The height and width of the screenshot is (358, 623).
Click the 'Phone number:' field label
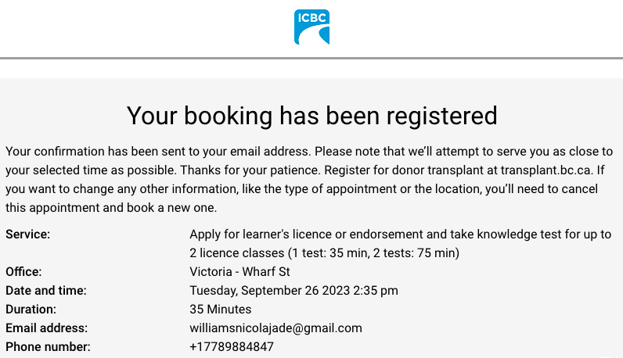(x=48, y=347)
